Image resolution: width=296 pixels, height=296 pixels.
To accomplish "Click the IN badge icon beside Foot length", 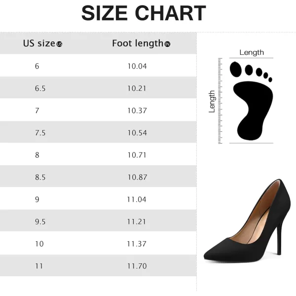I will (167, 44).
